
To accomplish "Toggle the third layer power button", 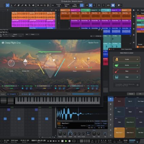I will pos(68,86).
